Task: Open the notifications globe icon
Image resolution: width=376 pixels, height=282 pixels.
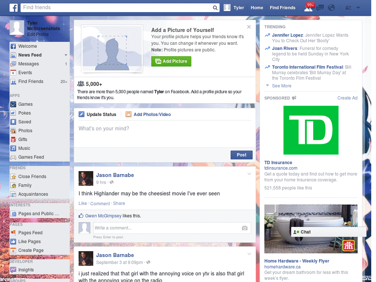Action: pos(331,8)
